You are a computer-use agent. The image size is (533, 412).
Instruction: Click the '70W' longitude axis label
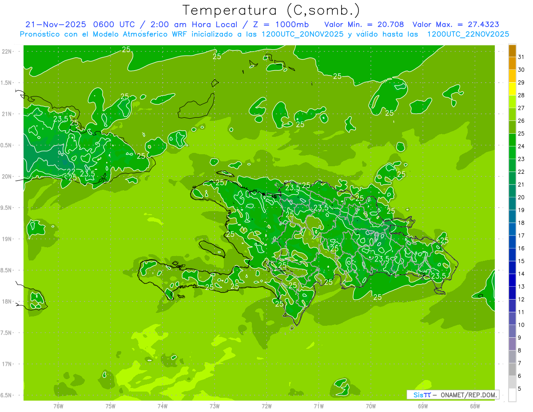click(x=371, y=406)
